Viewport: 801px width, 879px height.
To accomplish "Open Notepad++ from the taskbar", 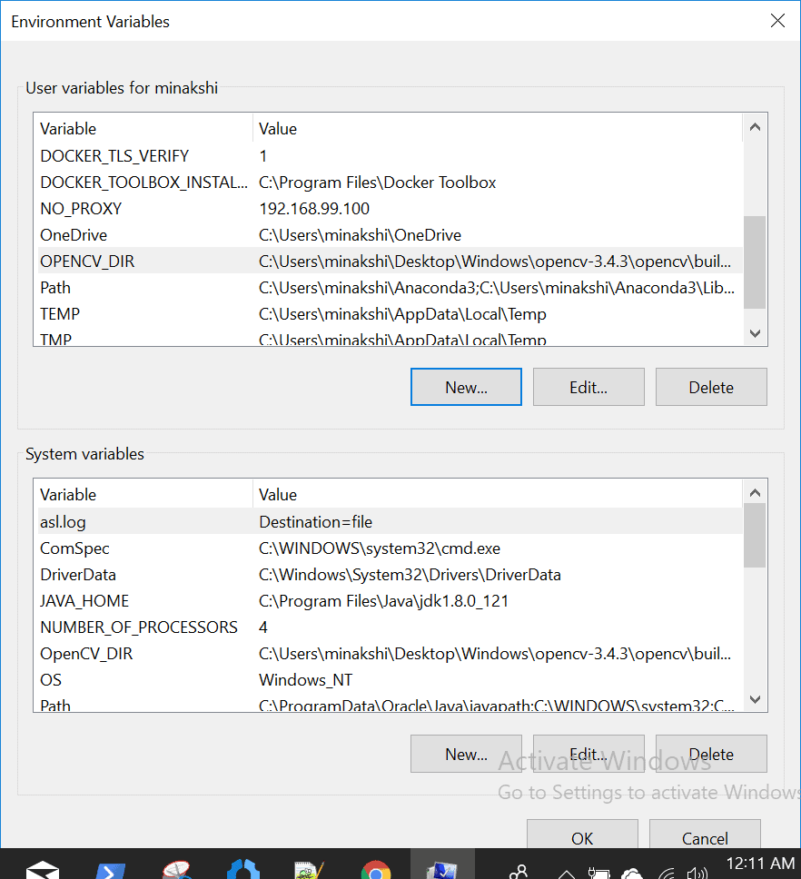I will pos(309,870).
